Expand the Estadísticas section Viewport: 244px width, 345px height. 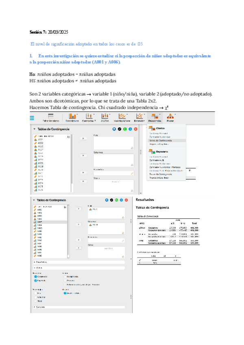[79, 262]
